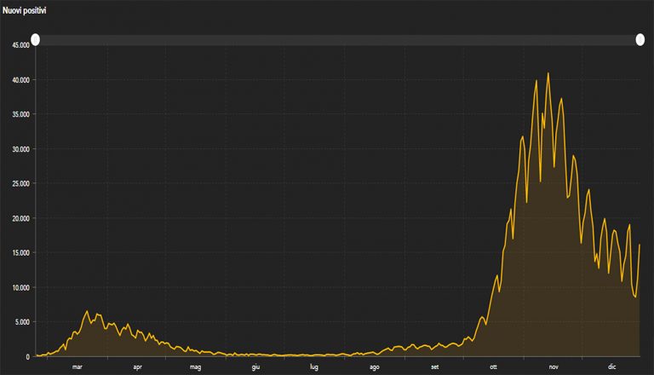Click the March peak of the curve
Viewport: 654px width, 375px height.
pos(87,311)
